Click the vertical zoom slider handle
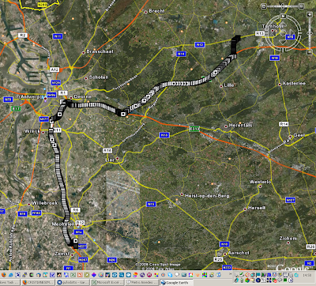The height and width of the screenshot is (286, 316). [x=310, y=33]
